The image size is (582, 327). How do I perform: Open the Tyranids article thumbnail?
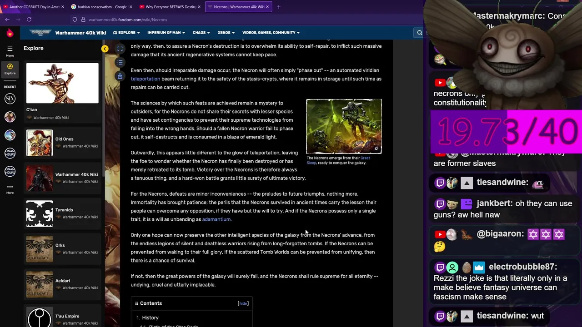[40, 213]
